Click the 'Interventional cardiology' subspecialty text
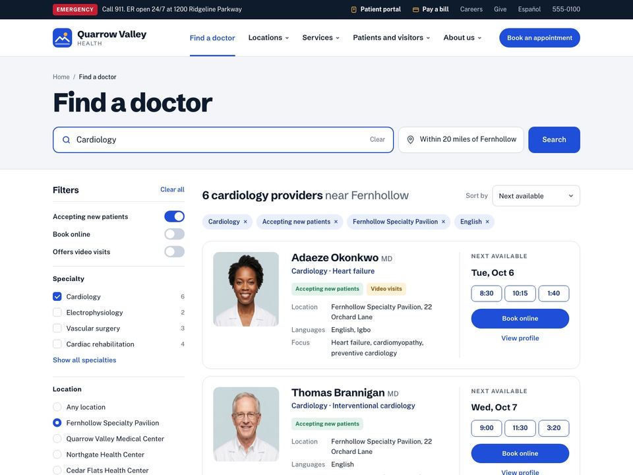Screen dimensions: 633x475 [373, 406]
